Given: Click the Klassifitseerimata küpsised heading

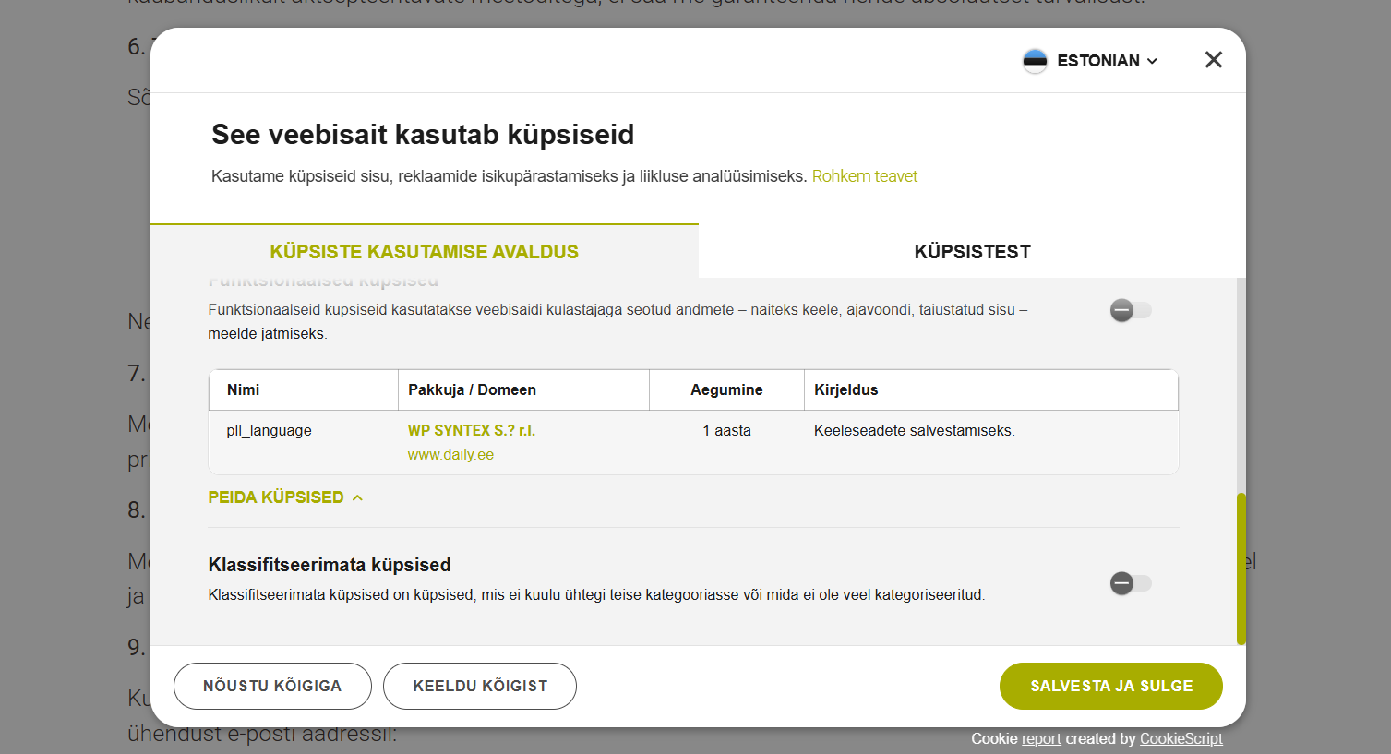Looking at the screenshot, I should click(330, 565).
